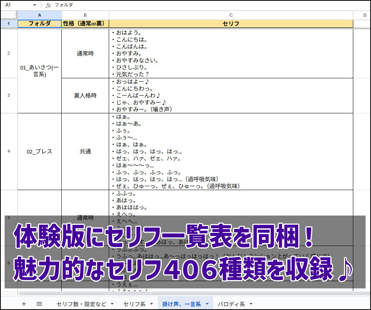Select the 掛け声、一言系 sheet tab

click(x=181, y=304)
